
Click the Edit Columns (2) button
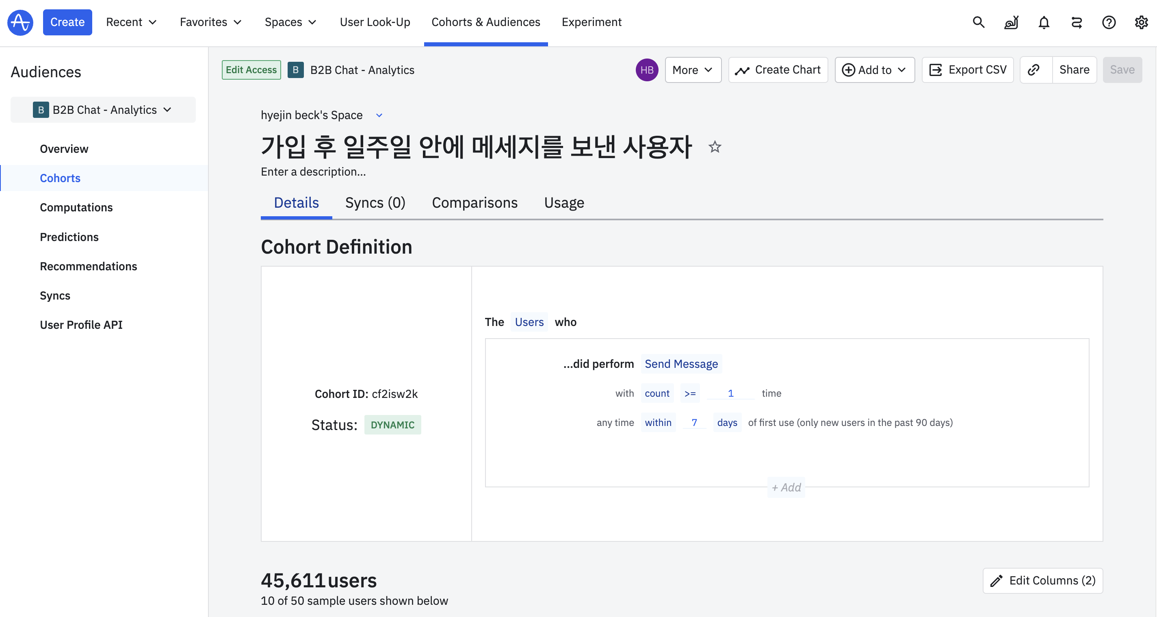(1042, 580)
